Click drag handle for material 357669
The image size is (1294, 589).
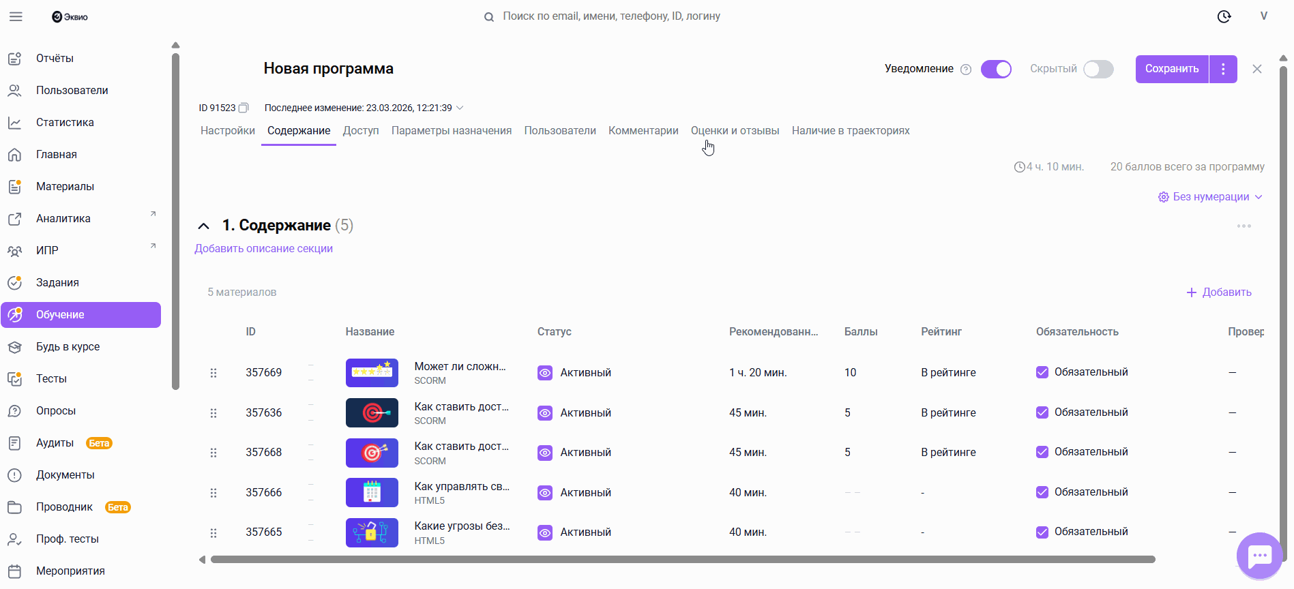(214, 373)
